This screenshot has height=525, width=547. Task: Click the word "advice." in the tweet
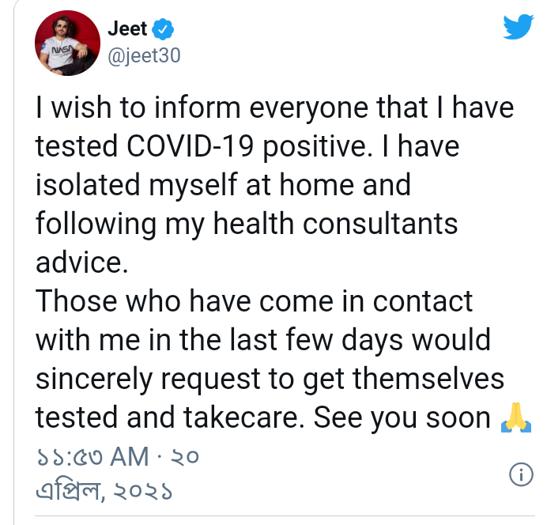[x=82, y=262]
